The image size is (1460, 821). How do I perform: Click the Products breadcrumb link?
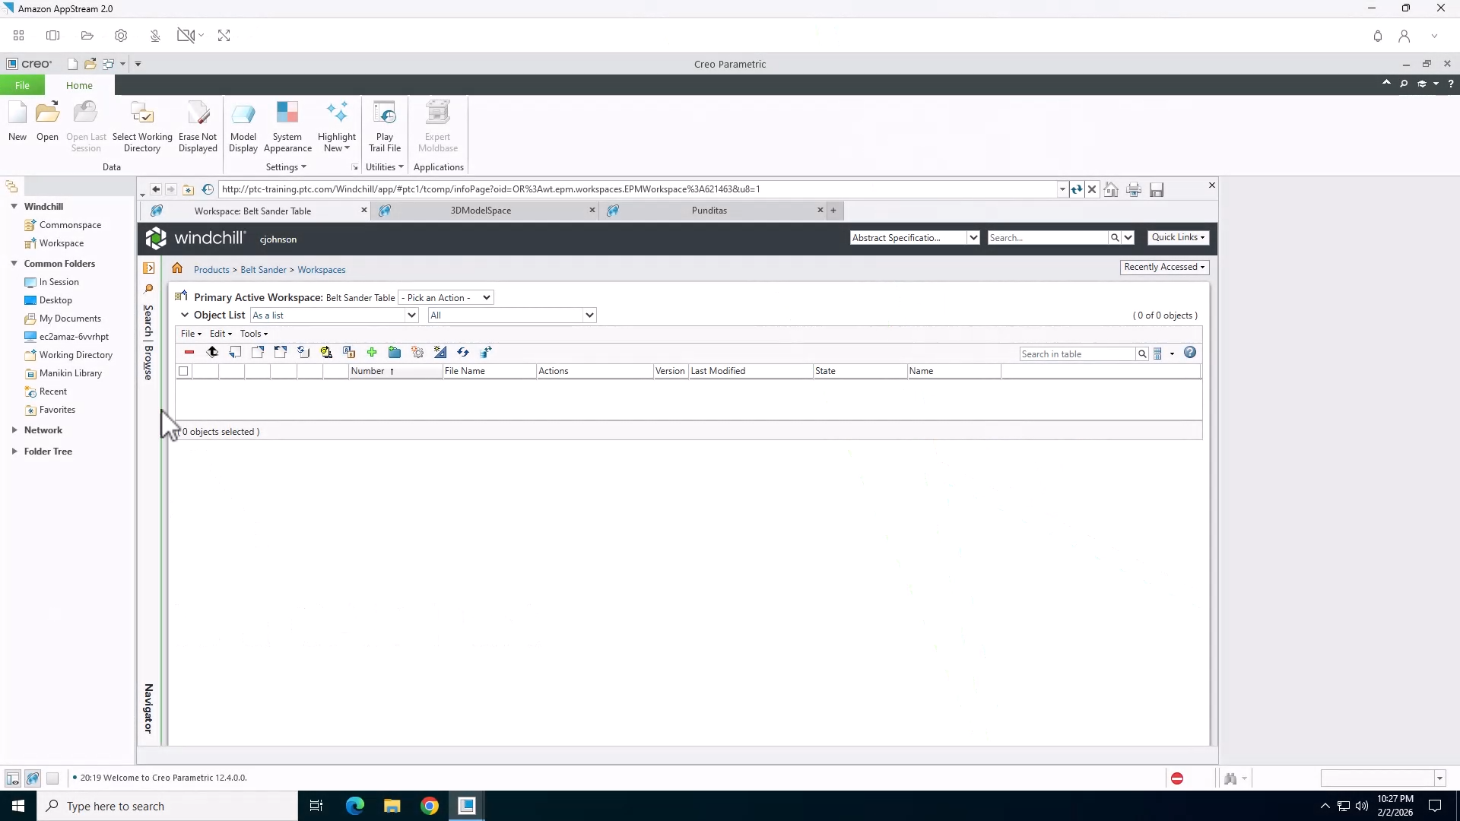click(211, 270)
